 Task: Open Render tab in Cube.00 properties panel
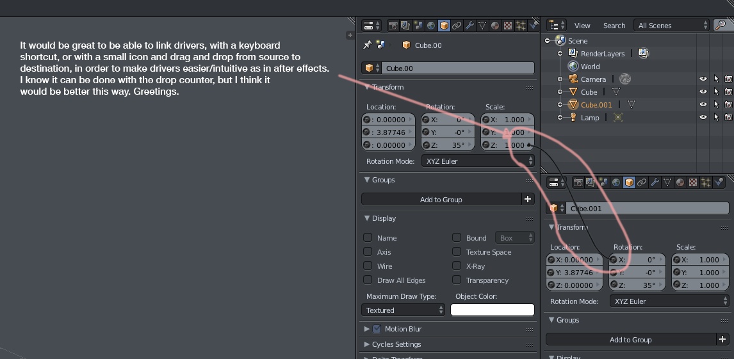click(393, 26)
